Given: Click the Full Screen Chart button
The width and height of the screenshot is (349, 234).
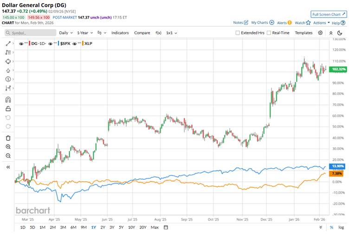Looking at the screenshot, I should [x=329, y=14].
